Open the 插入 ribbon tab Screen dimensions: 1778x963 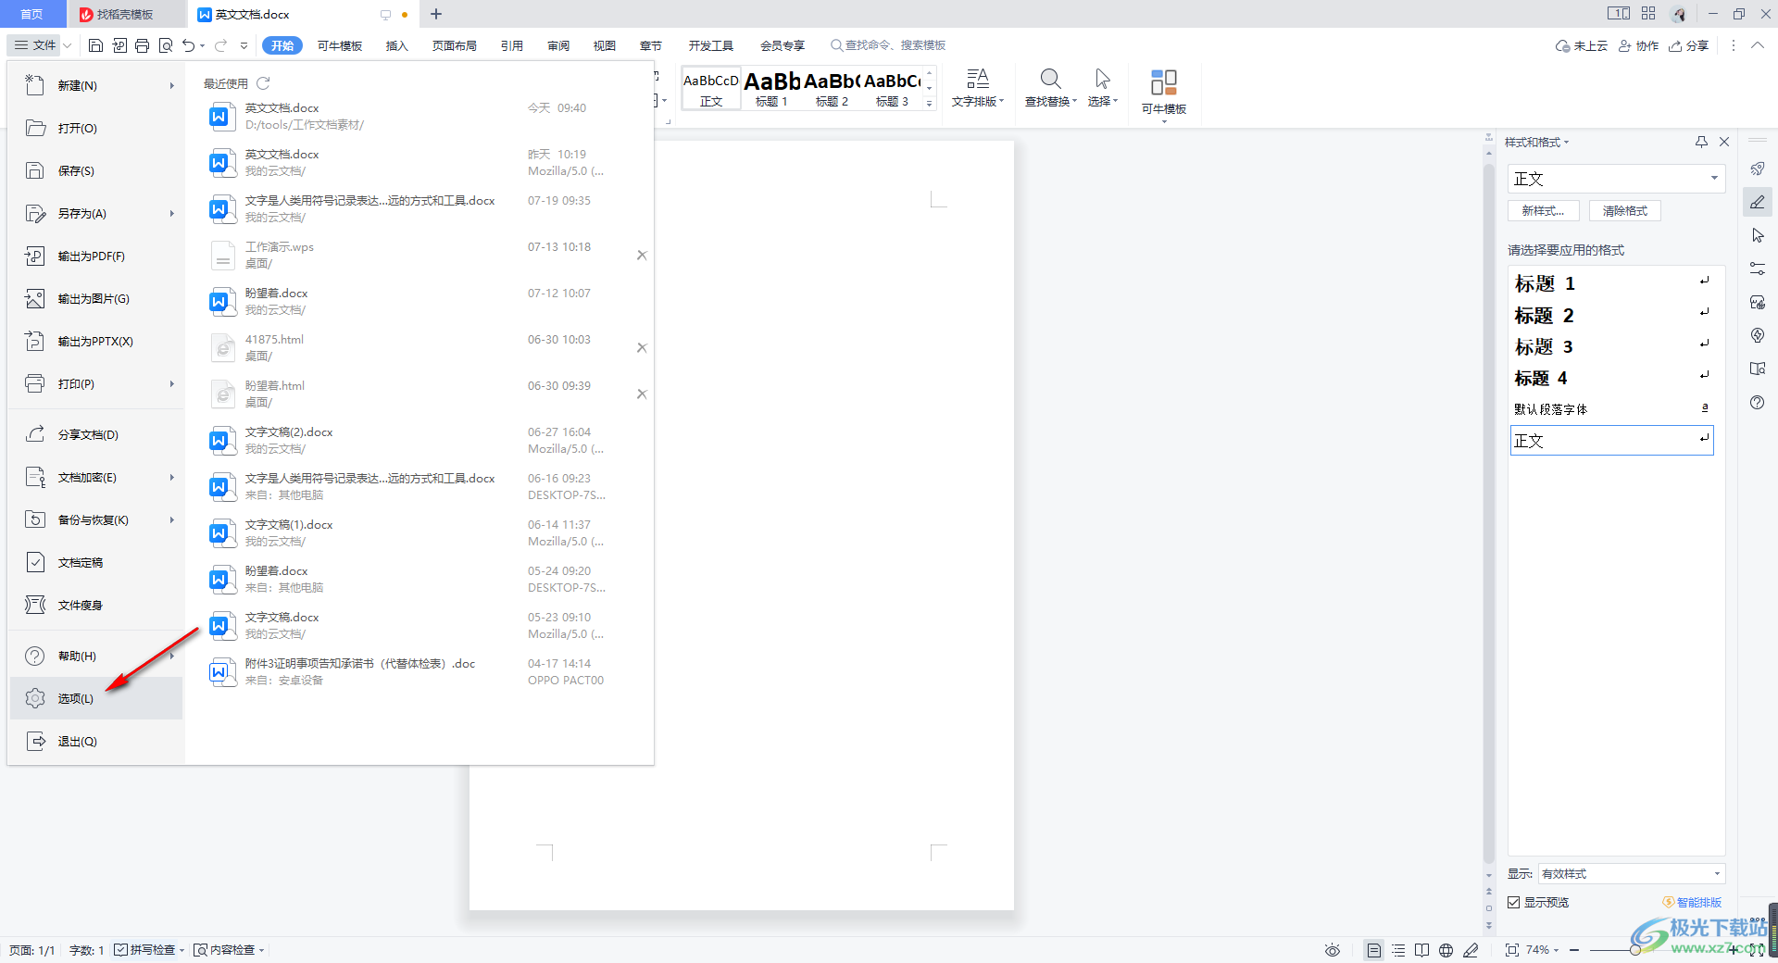coord(396,45)
